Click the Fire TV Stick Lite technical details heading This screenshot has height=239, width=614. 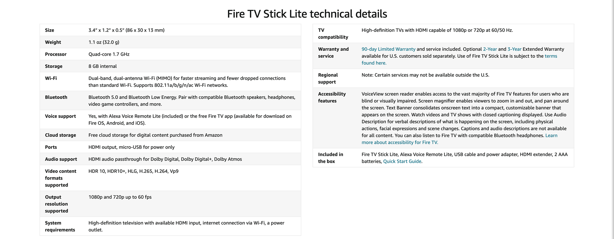(307, 14)
